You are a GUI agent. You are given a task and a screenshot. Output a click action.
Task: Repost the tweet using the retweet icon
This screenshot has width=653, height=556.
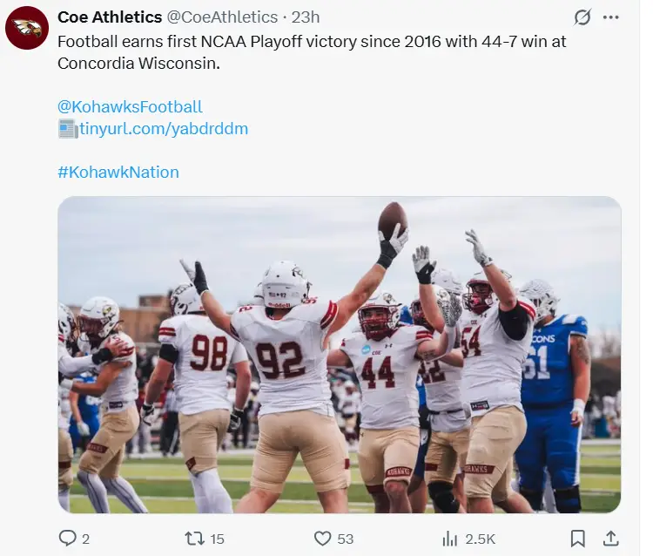(x=195, y=538)
